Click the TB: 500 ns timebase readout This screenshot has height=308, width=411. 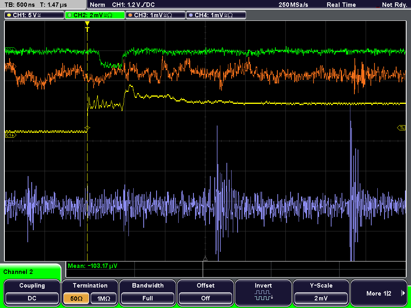tap(20, 5)
